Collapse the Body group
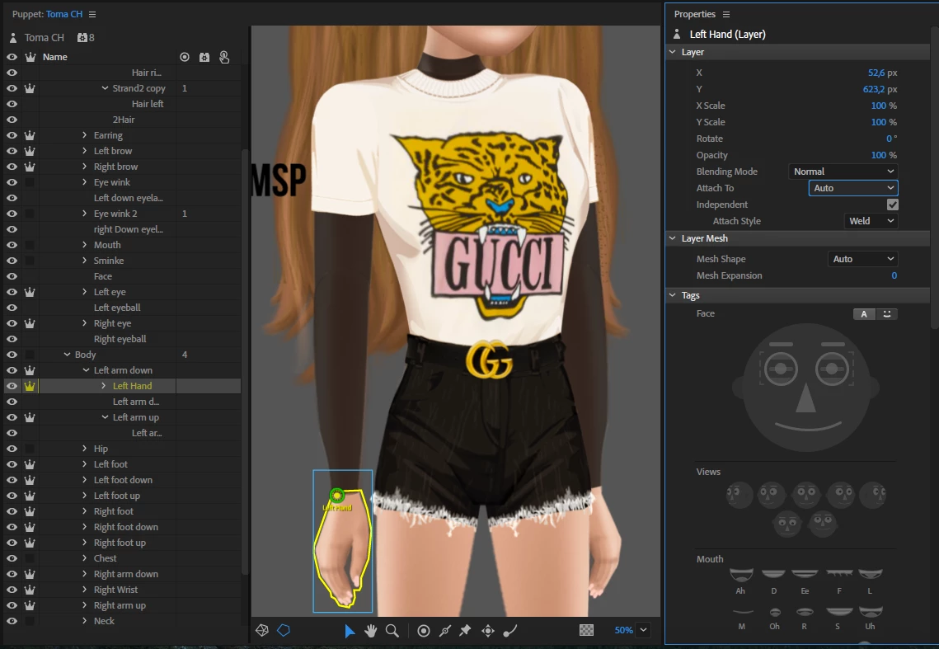This screenshot has height=649, width=939. 67,355
